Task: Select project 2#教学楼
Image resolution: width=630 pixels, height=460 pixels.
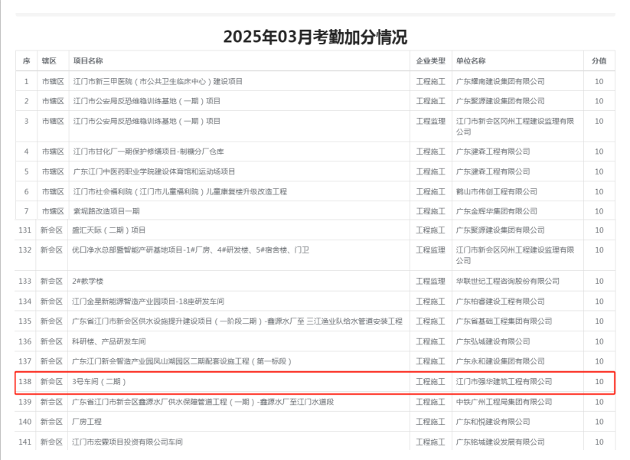Action: coord(87,281)
